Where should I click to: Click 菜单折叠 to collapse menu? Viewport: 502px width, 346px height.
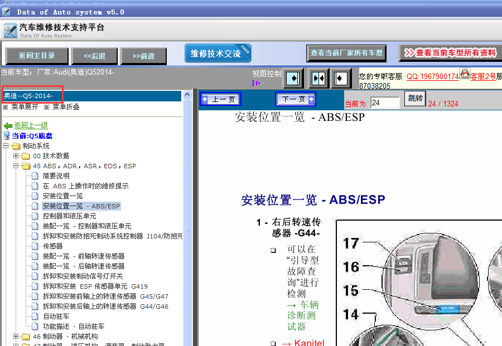[x=66, y=107]
